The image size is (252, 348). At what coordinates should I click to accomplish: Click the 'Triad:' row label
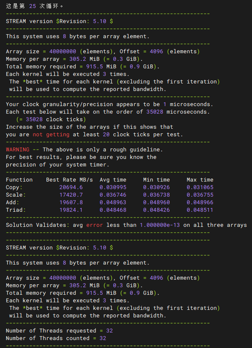[16, 210]
